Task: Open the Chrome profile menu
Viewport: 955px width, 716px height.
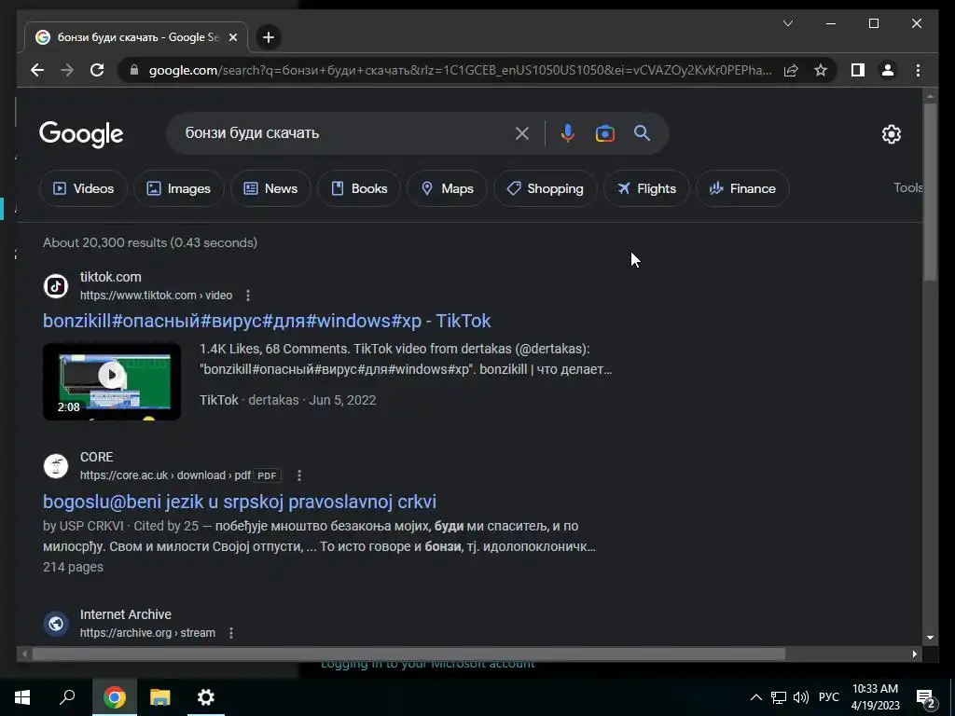Action: [x=888, y=70]
